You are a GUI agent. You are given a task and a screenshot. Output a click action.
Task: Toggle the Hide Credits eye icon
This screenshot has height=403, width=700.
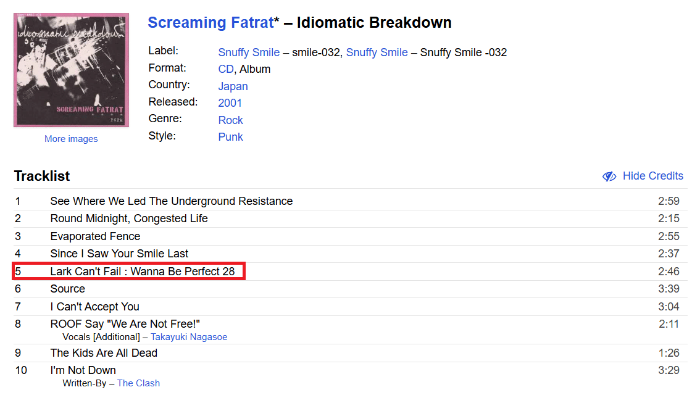point(609,177)
